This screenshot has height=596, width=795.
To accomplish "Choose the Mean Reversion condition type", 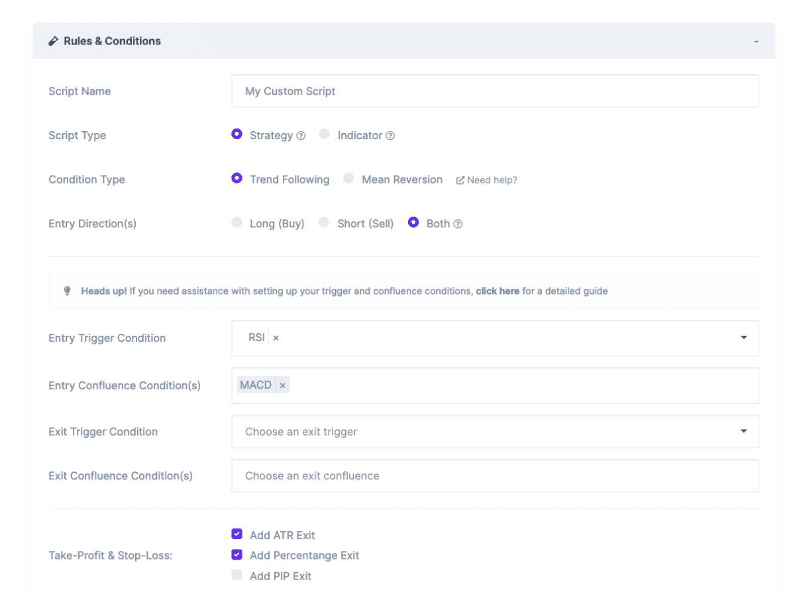I will coord(348,179).
